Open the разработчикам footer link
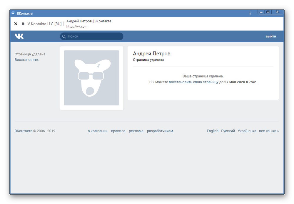The width and height of the screenshot is (294, 204). click(x=160, y=131)
